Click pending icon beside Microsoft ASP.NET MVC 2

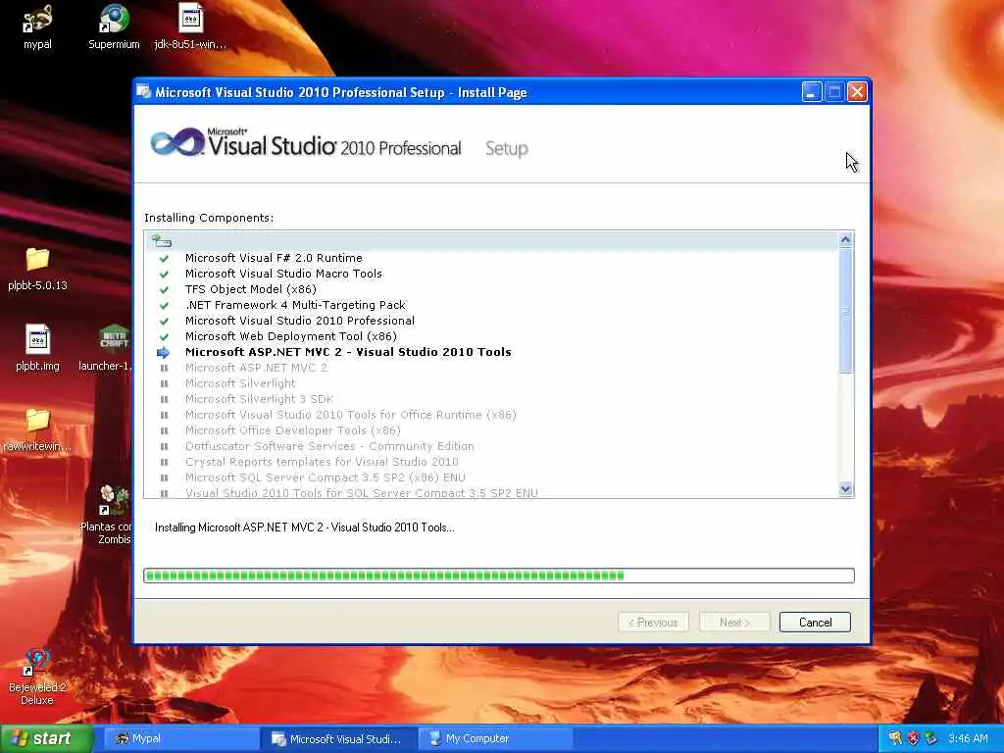164,369
